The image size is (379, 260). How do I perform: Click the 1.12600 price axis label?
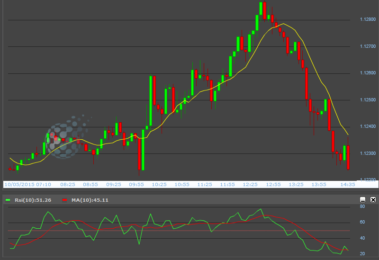click(368, 73)
